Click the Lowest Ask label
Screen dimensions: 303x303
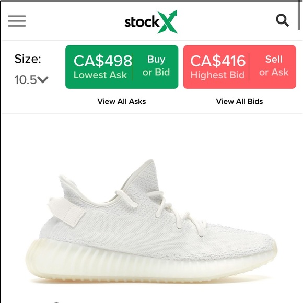(100, 75)
